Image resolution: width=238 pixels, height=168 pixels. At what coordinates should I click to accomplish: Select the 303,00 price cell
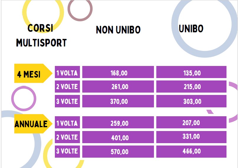pyautogui.click(x=191, y=101)
